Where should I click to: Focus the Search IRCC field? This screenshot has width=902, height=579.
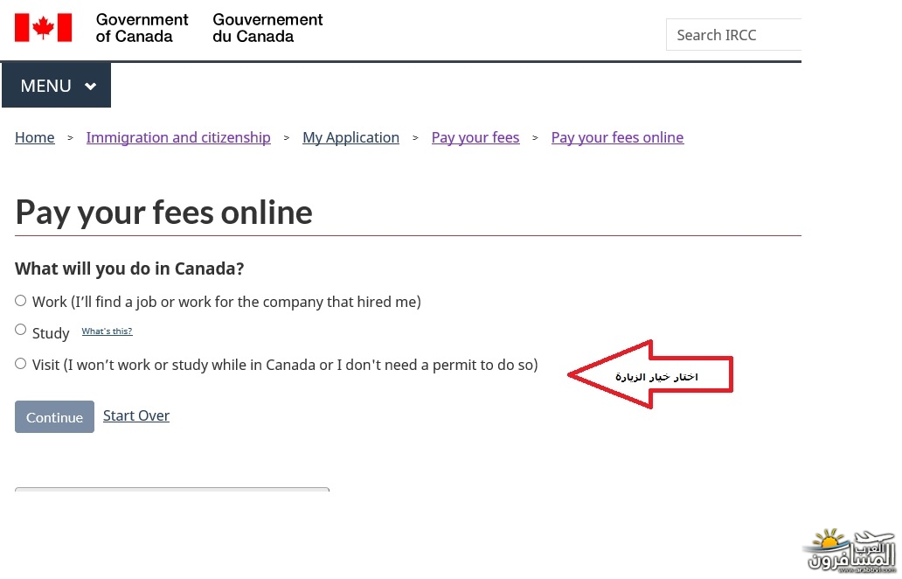coord(733,34)
